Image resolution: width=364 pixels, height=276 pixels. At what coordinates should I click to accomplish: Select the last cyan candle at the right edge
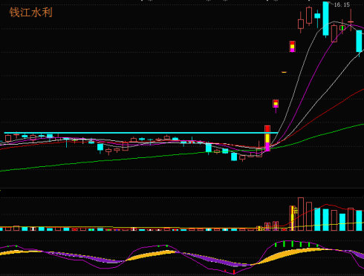359,41
